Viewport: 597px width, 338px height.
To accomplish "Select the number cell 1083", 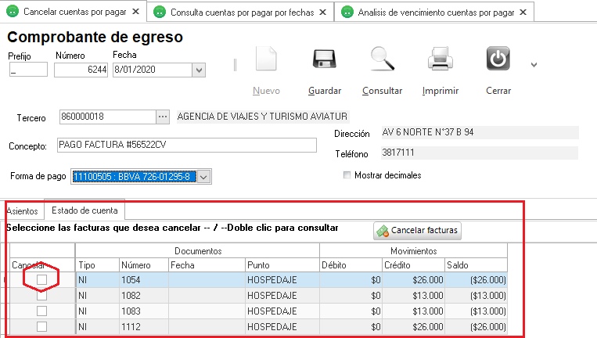I will tap(143, 311).
